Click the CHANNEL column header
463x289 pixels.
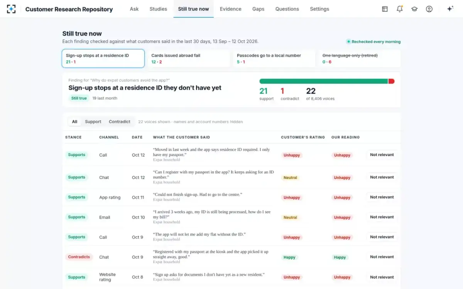pyautogui.click(x=109, y=137)
